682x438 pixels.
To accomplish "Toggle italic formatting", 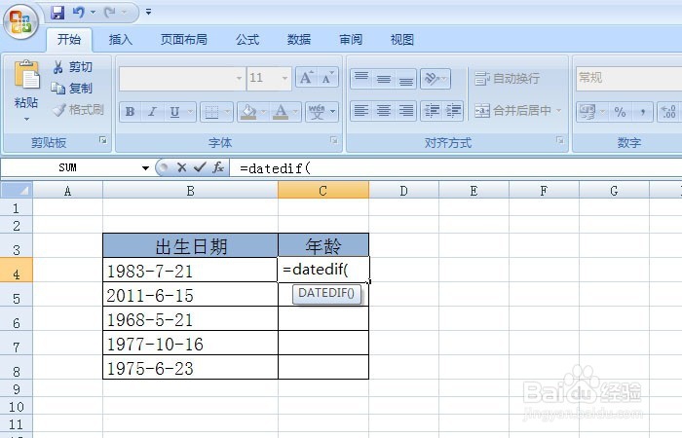I will 152,112.
